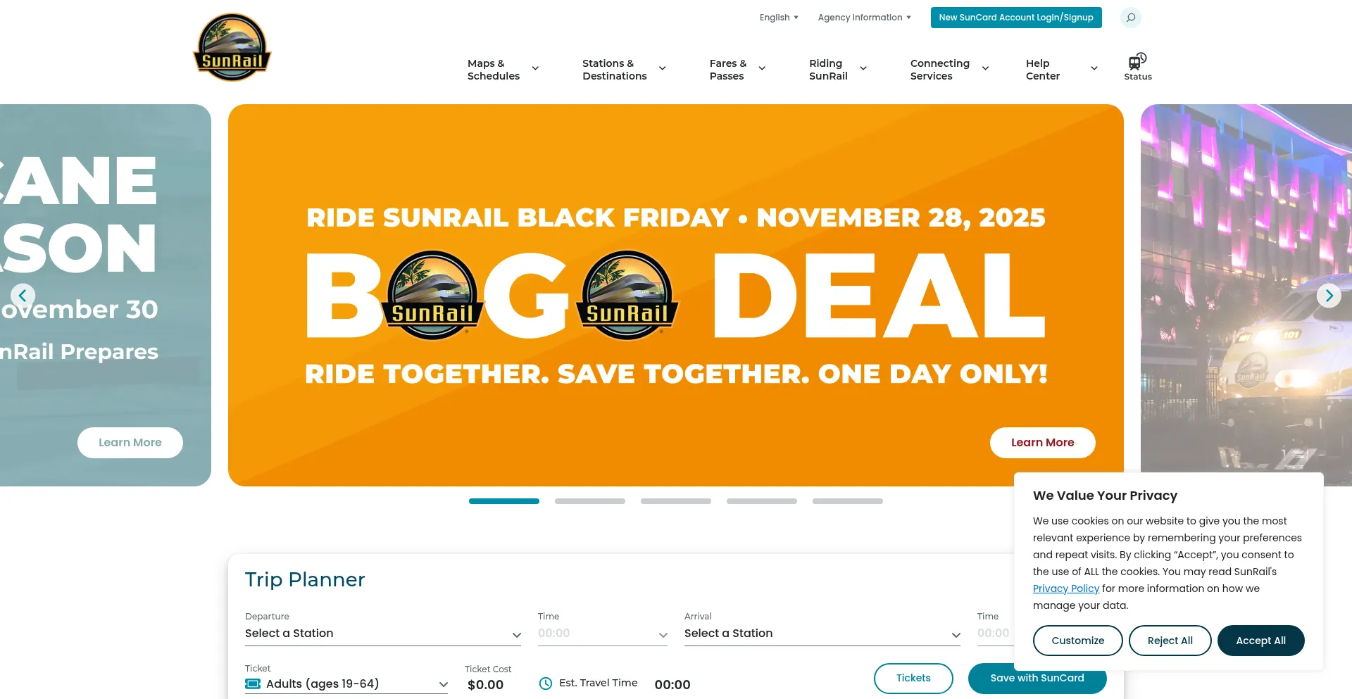Expand the Agency Information dropdown

(864, 18)
